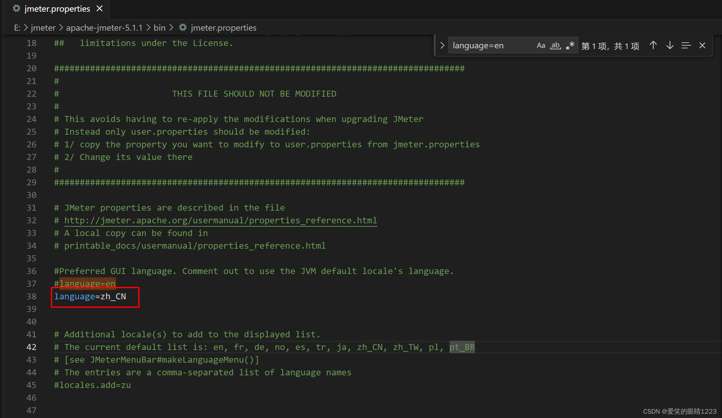Click the language=en search input
The height and width of the screenshot is (418, 722).
coord(490,46)
